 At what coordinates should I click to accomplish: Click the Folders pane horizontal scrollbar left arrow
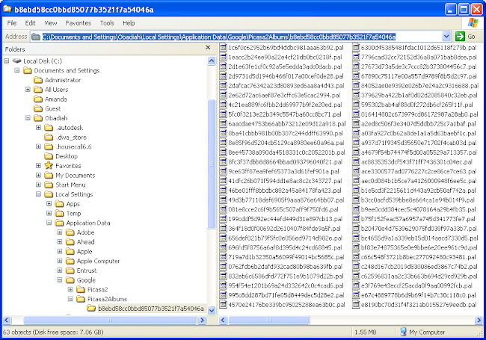[7, 320]
